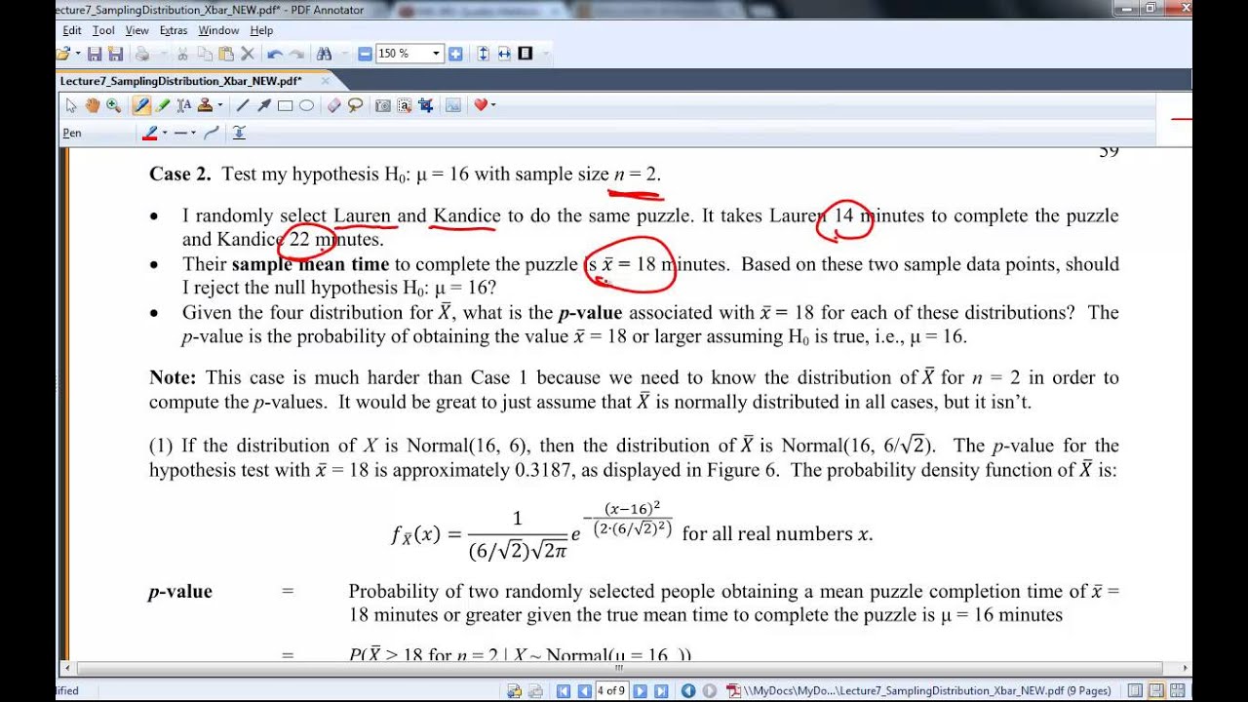Switch to continuous page layout view

(1155, 690)
